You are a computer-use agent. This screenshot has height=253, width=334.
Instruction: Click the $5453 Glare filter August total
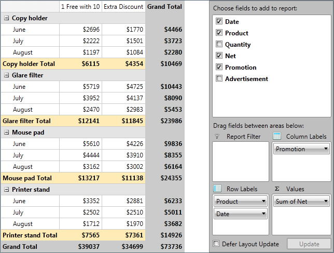tap(164, 110)
